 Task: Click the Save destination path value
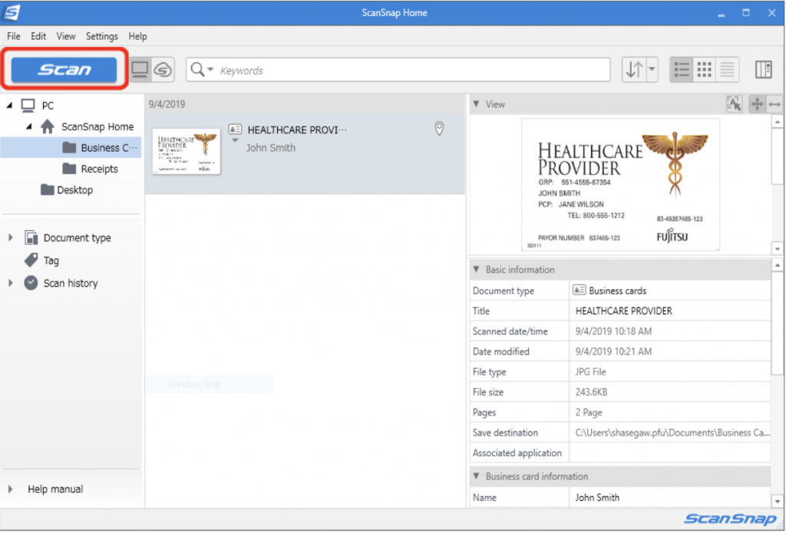pyautogui.click(x=672, y=432)
